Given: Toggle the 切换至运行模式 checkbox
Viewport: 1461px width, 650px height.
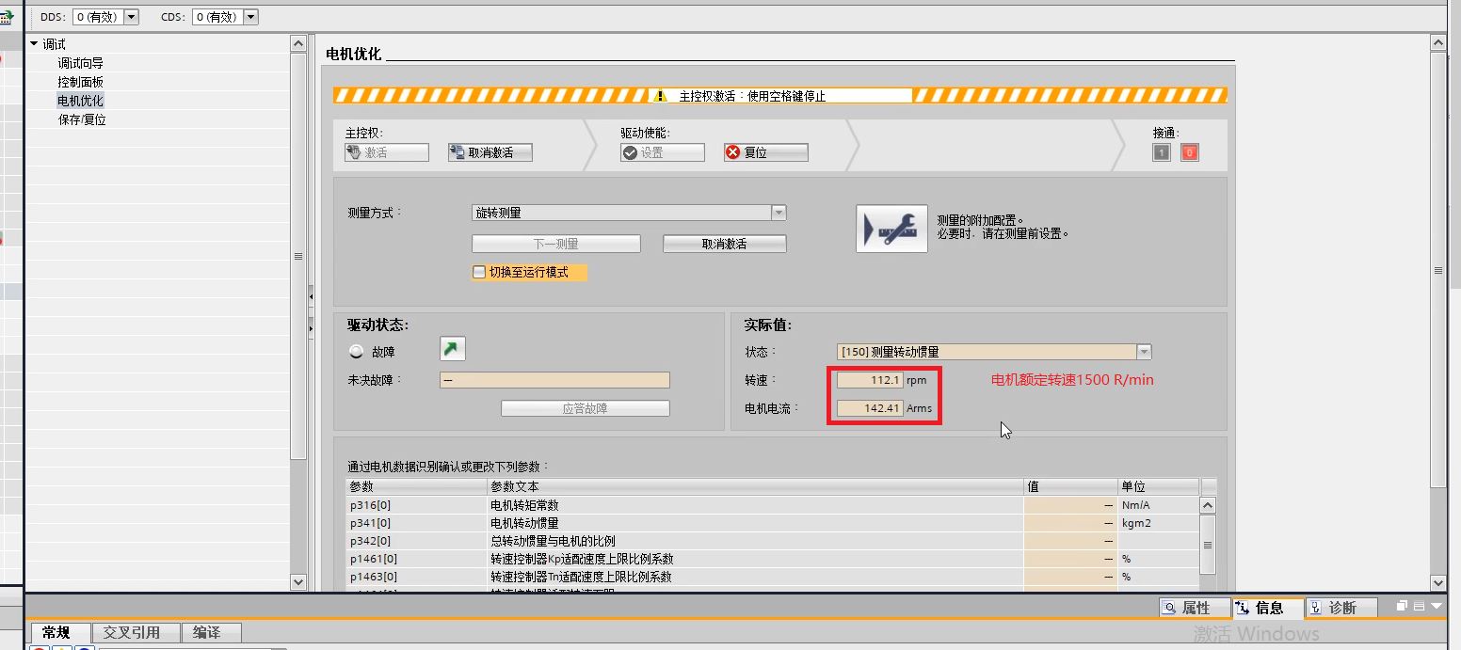Looking at the screenshot, I should pyautogui.click(x=479, y=272).
